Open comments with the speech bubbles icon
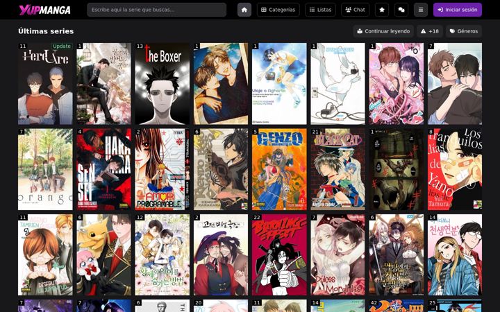The height and width of the screenshot is (312, 500). pyautogui.click(x=401, y=10)
